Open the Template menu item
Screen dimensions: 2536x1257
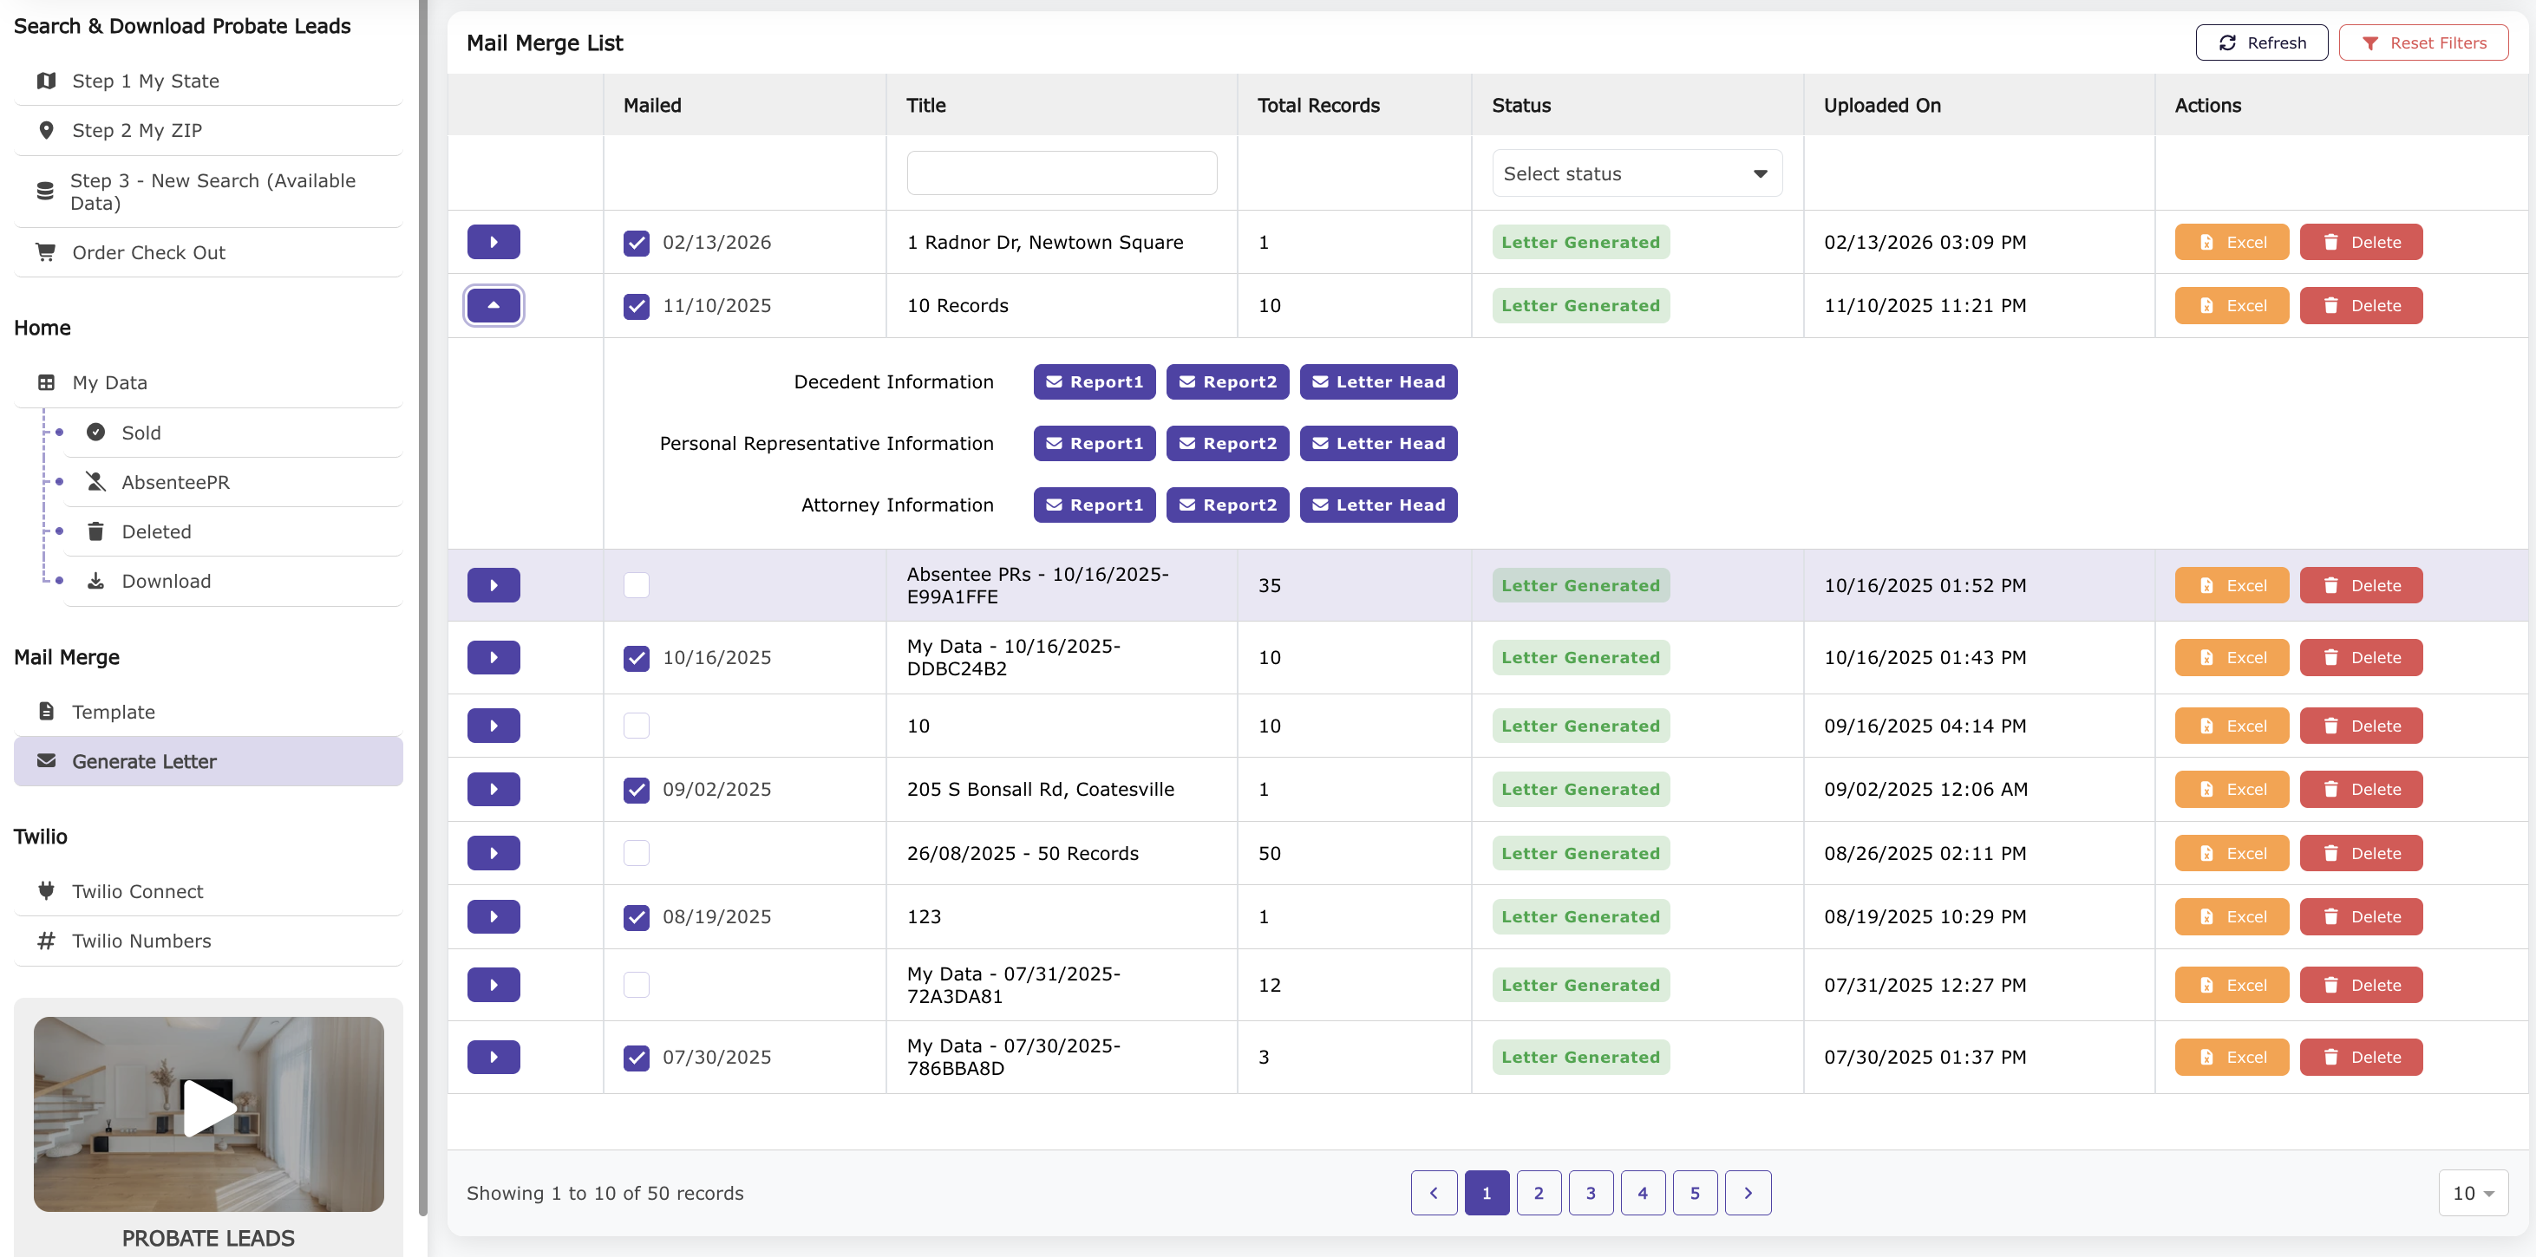coord(114,712)
